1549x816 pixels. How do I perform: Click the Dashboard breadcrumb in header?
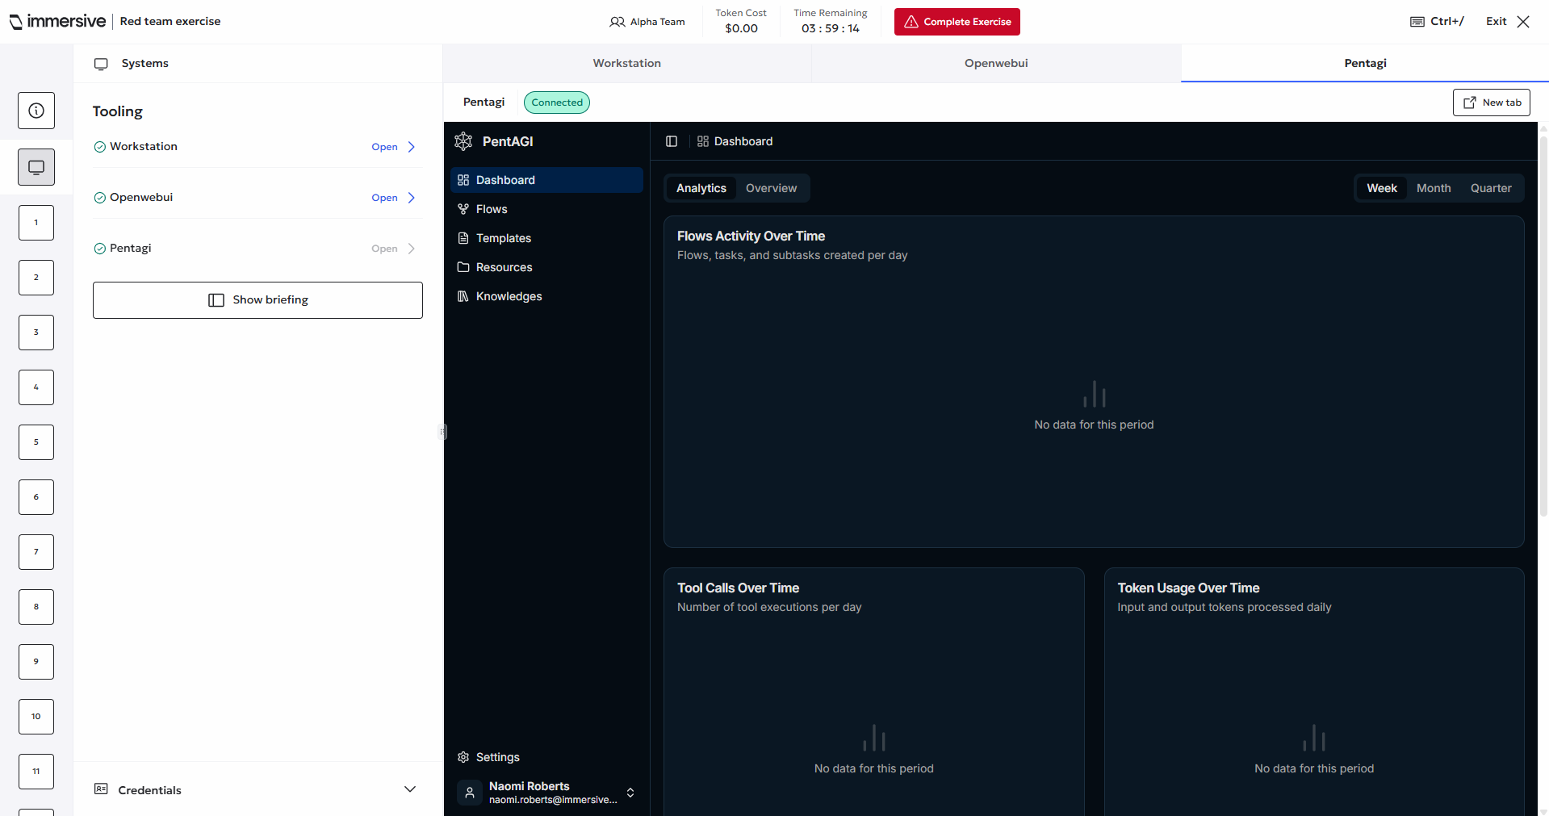tap(735, 141)
